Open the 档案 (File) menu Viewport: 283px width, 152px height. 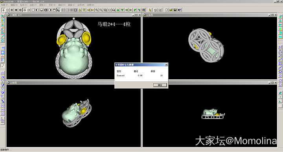(x=4, y=5)
